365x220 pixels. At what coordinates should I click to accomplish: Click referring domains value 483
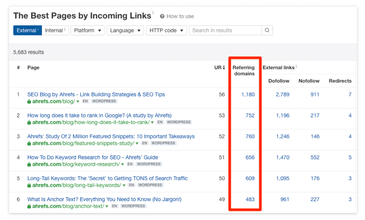(250, 199)
